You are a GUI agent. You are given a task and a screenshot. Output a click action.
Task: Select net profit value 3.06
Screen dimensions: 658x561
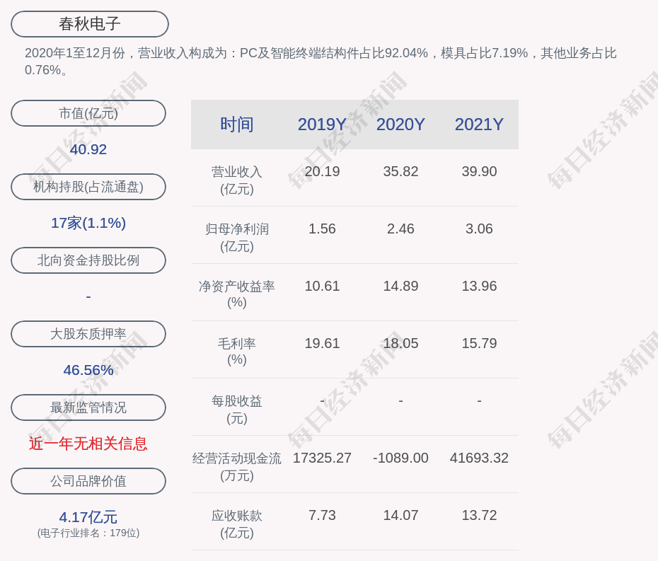pos(479,229)
